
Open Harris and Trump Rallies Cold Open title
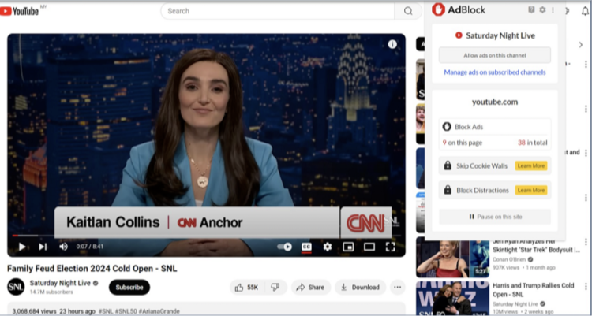[533, 289]
